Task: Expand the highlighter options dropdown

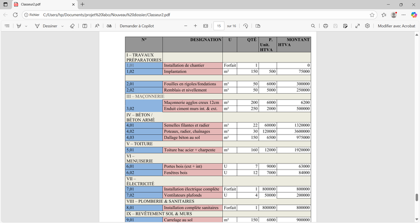Action: 26,26
